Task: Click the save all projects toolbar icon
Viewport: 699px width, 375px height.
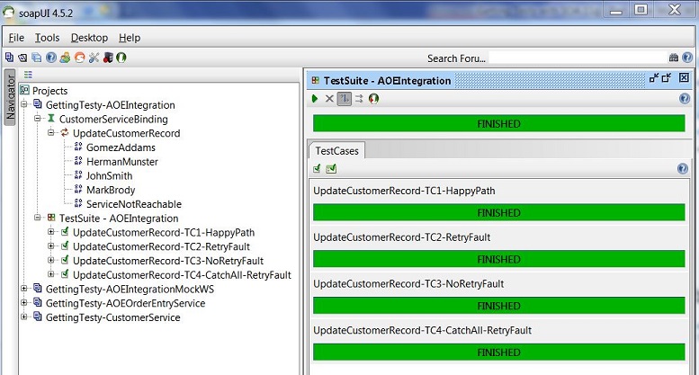Action: (36, 58)
